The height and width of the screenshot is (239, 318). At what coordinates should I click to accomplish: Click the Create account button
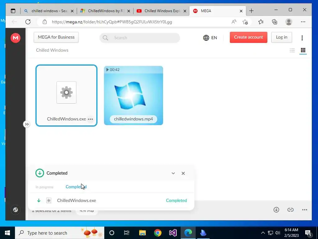click(248, 37)
